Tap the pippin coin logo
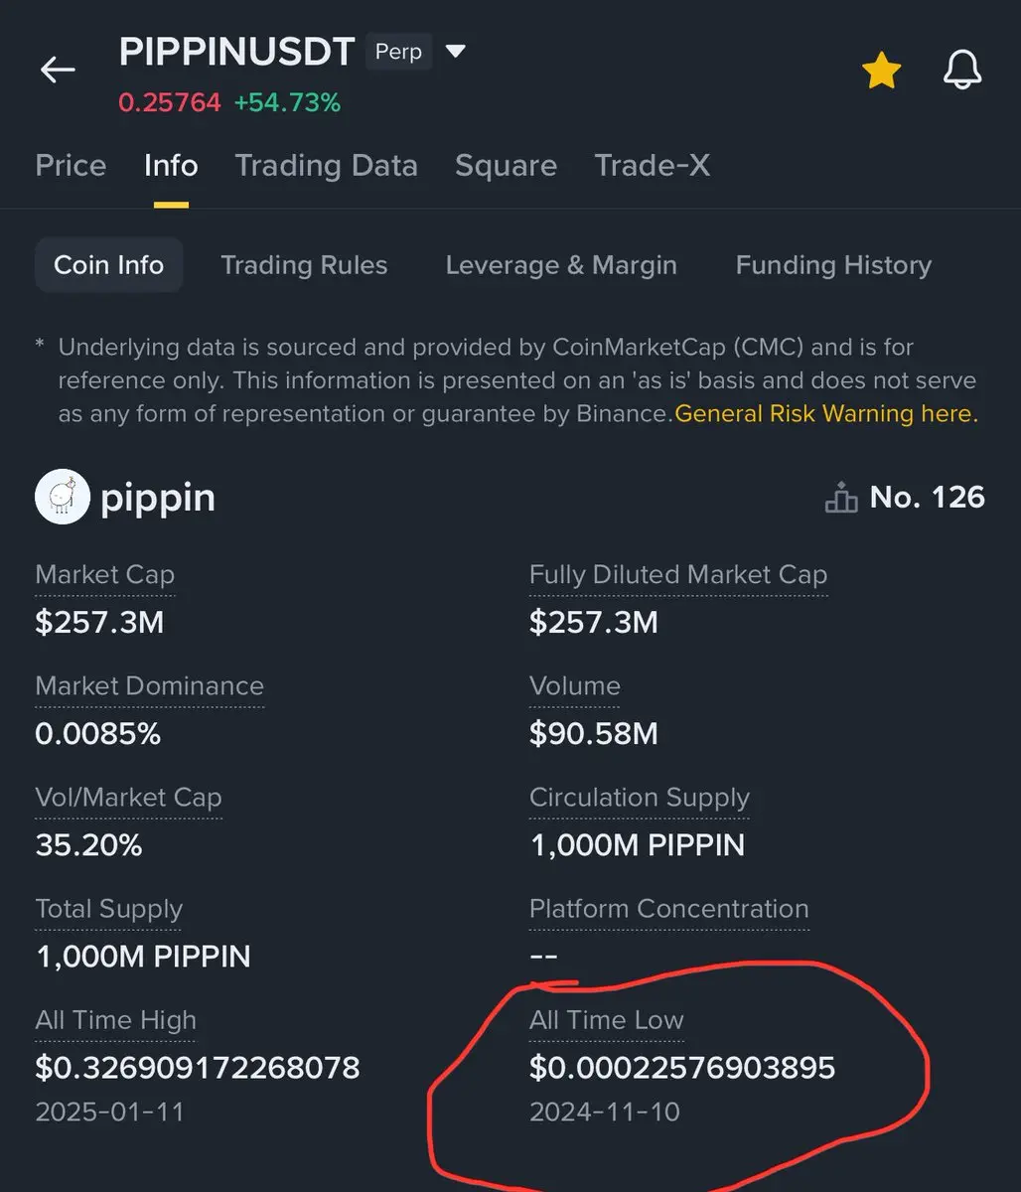This screenshot has width=1021, height=1192. point(63,497)
